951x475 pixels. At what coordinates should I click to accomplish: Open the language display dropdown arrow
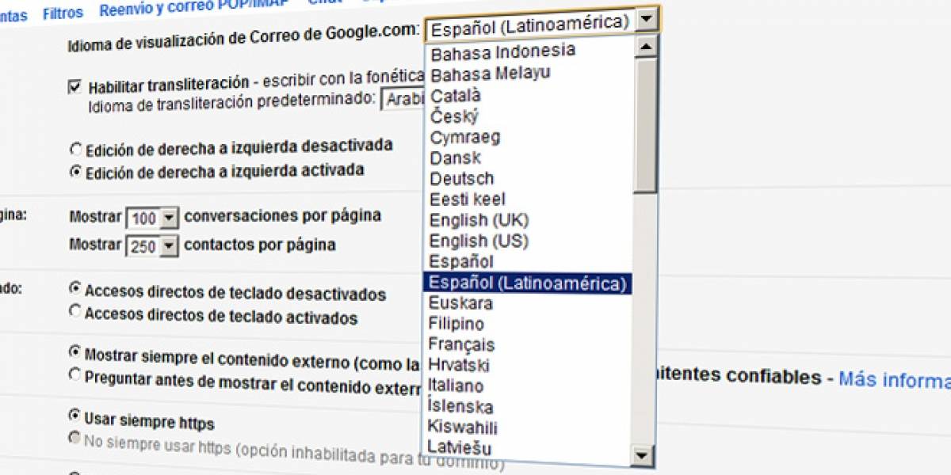[647, 19]
